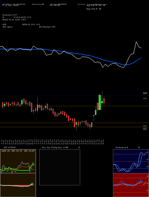Click the 32.51 price axis label
The image size is (149, 197).
coord(145,126)
